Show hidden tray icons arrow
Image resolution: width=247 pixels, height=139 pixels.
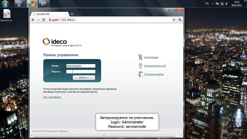pyautogui.click(x=212, y=3)
